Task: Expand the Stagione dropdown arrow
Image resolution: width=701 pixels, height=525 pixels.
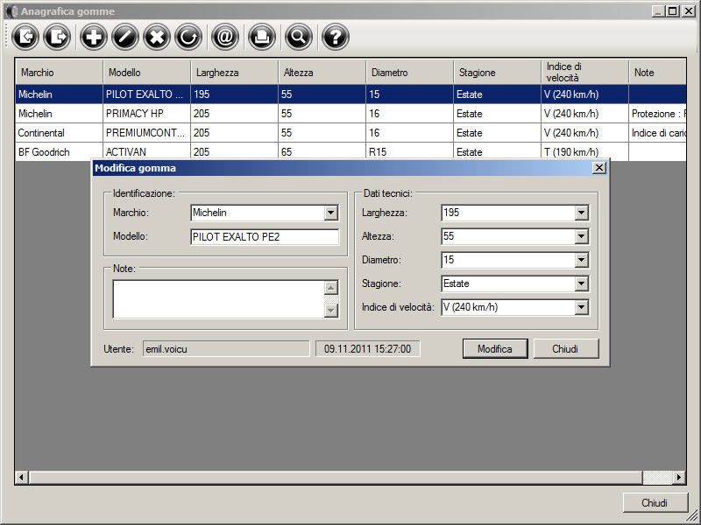Action: pyautogui.click(x=581, y=283)
